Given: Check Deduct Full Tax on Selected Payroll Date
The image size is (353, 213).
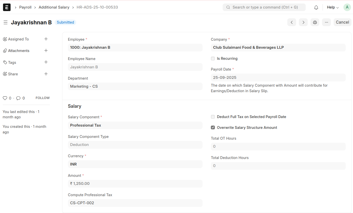Looking at the screenshot, I should [x=213, y=117].
